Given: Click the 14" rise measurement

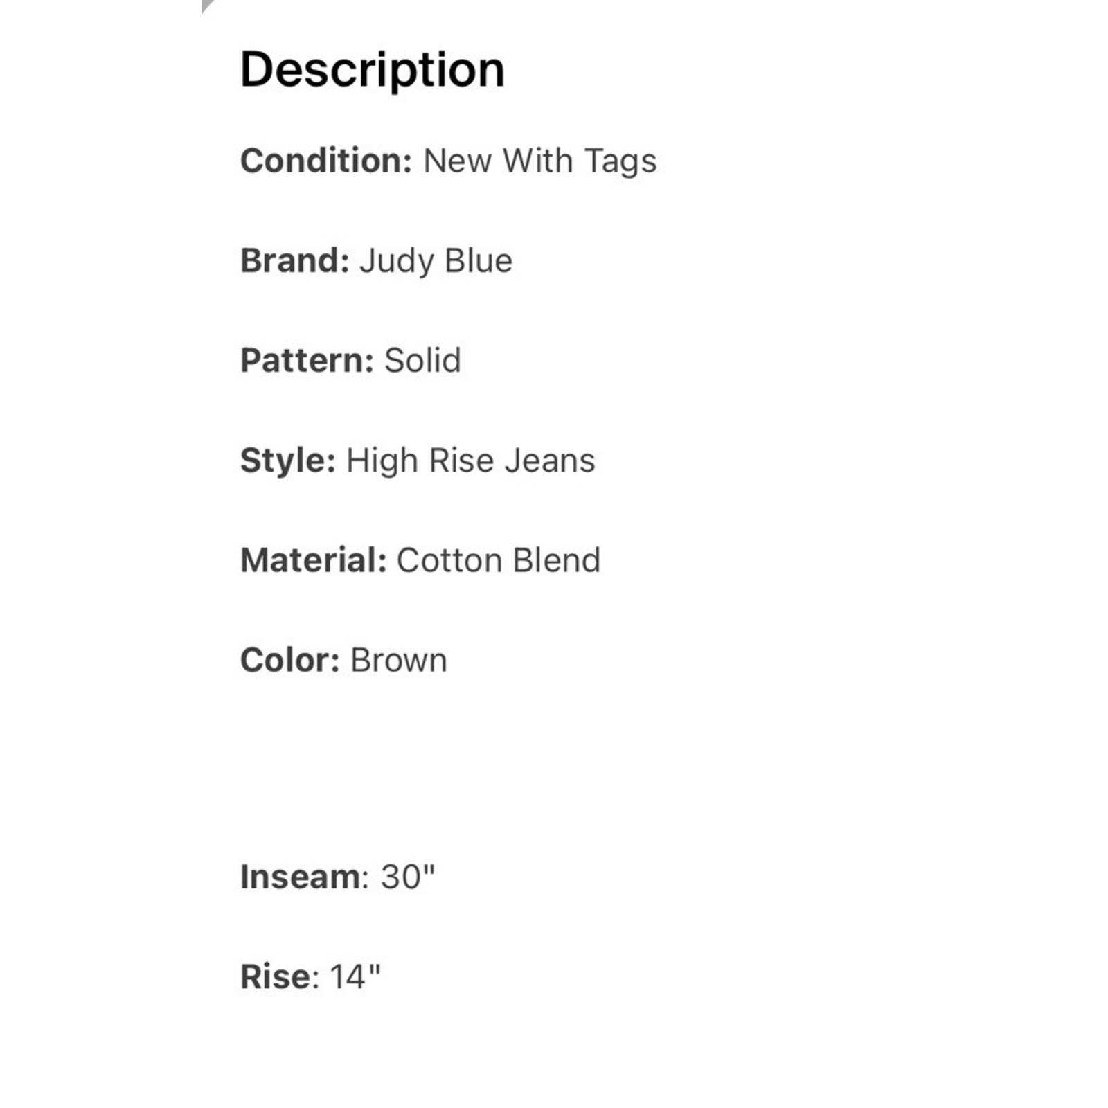Looking at the screenshot, I should pos(355,977).
